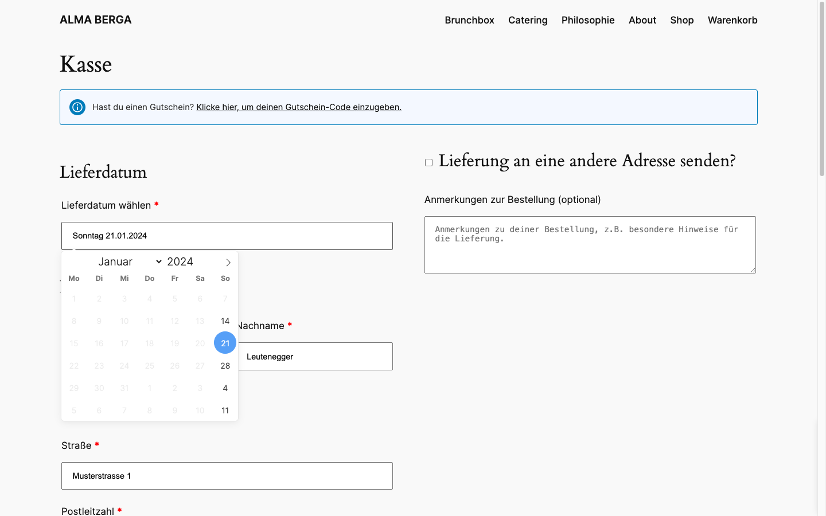Choose Sunday 28 as delivery date
Image resolution: width=826 pixels, height=516 pixels.
[x=225, y=366]
